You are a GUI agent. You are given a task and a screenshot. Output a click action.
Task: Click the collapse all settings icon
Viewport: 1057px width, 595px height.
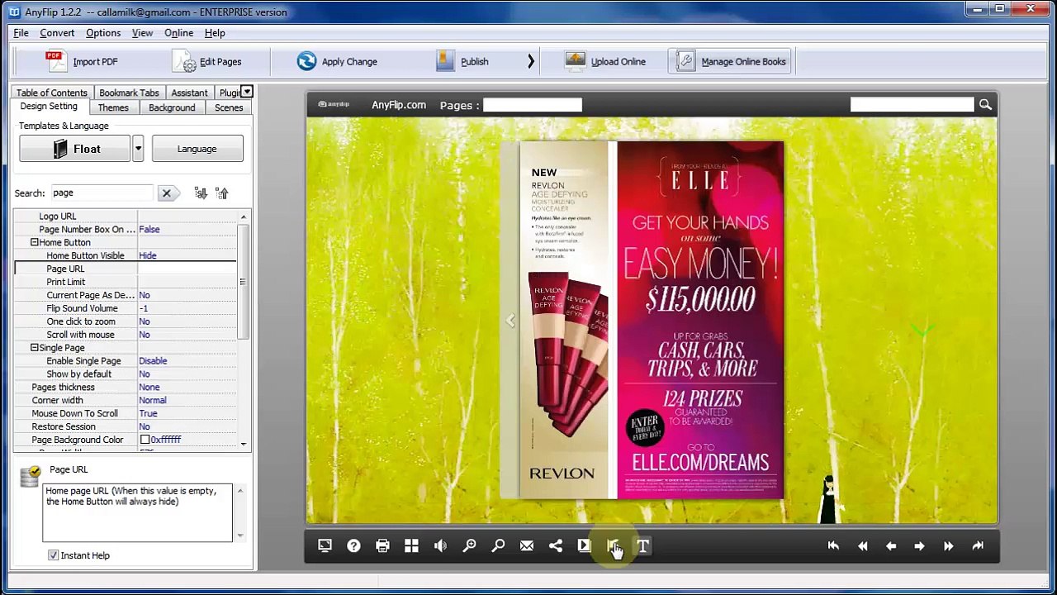(x=221, y=193)
